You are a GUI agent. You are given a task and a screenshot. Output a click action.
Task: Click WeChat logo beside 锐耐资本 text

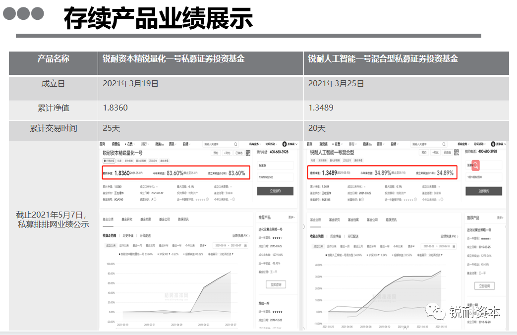[435, 311]
